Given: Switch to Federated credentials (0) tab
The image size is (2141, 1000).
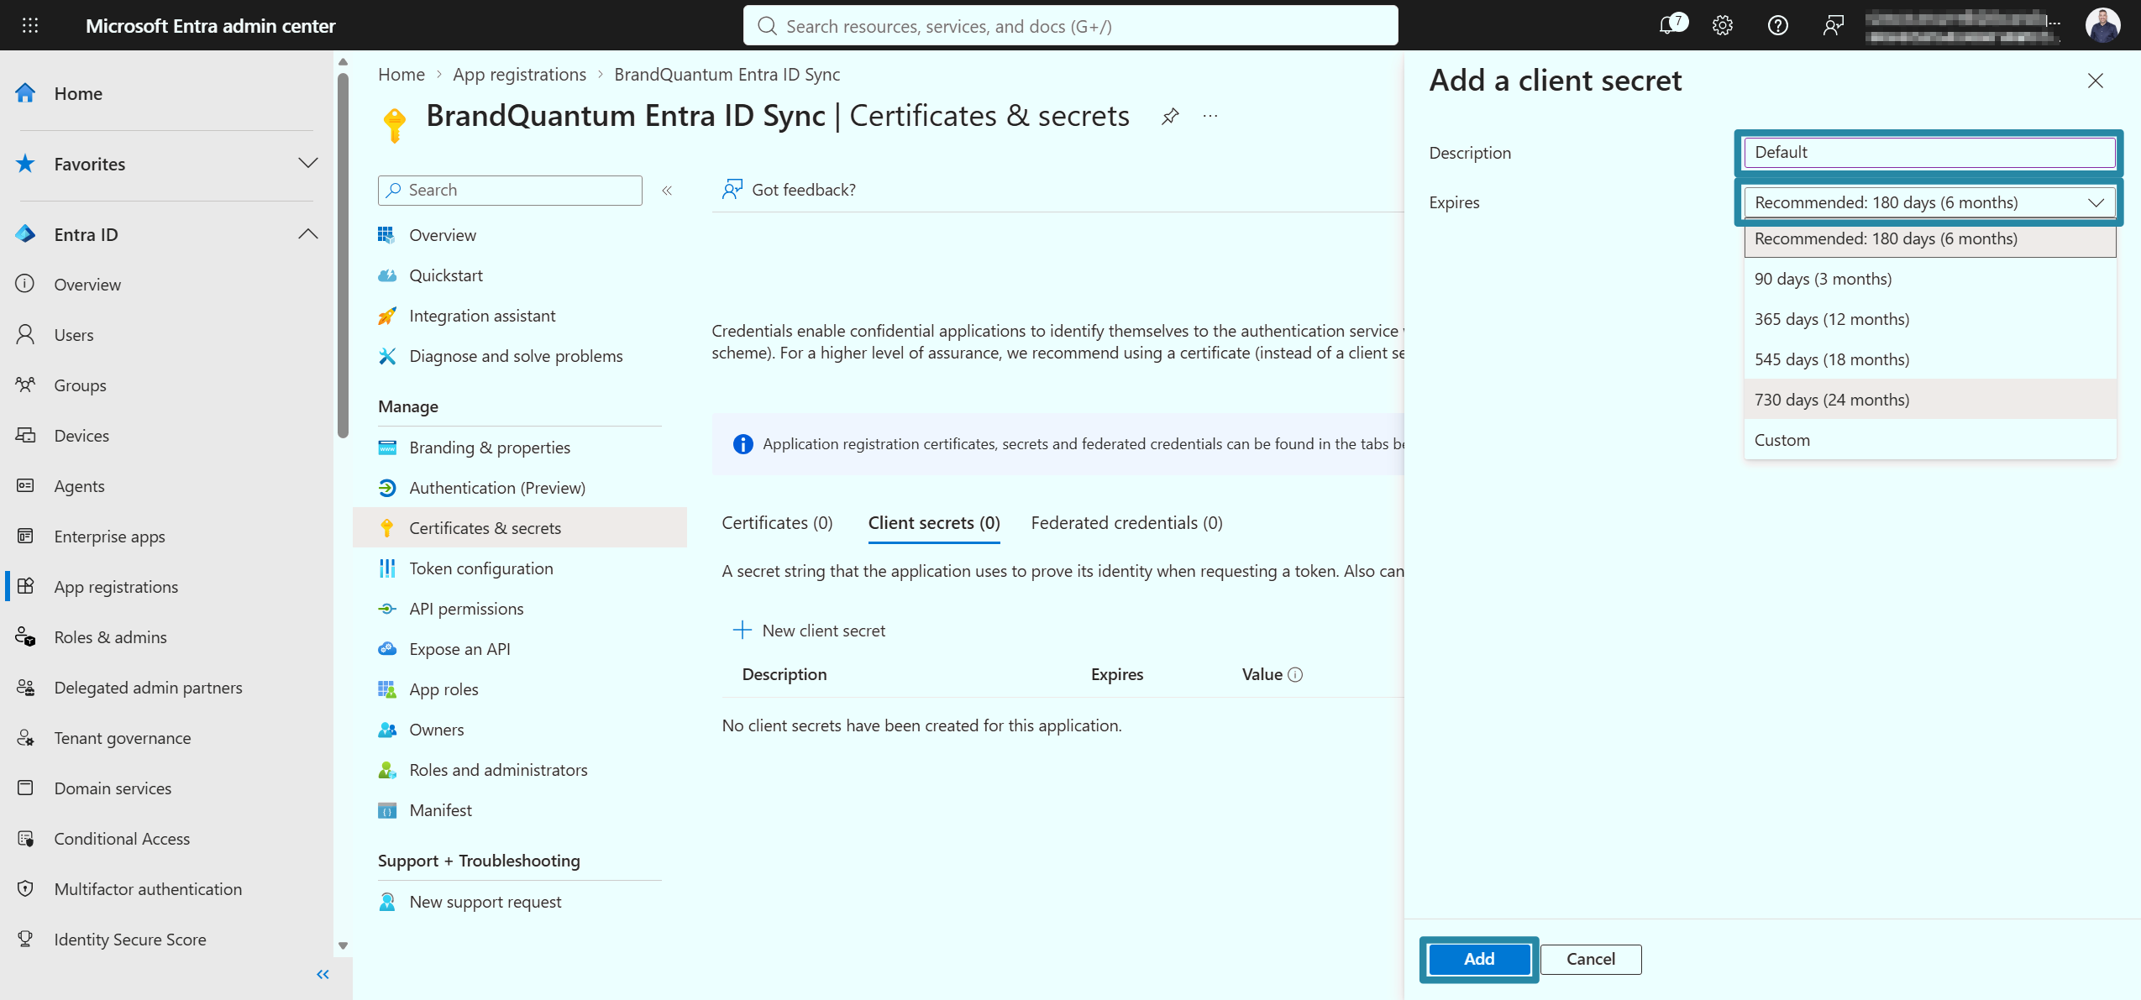Looking at the screenshot, I should click(1126, 523).
